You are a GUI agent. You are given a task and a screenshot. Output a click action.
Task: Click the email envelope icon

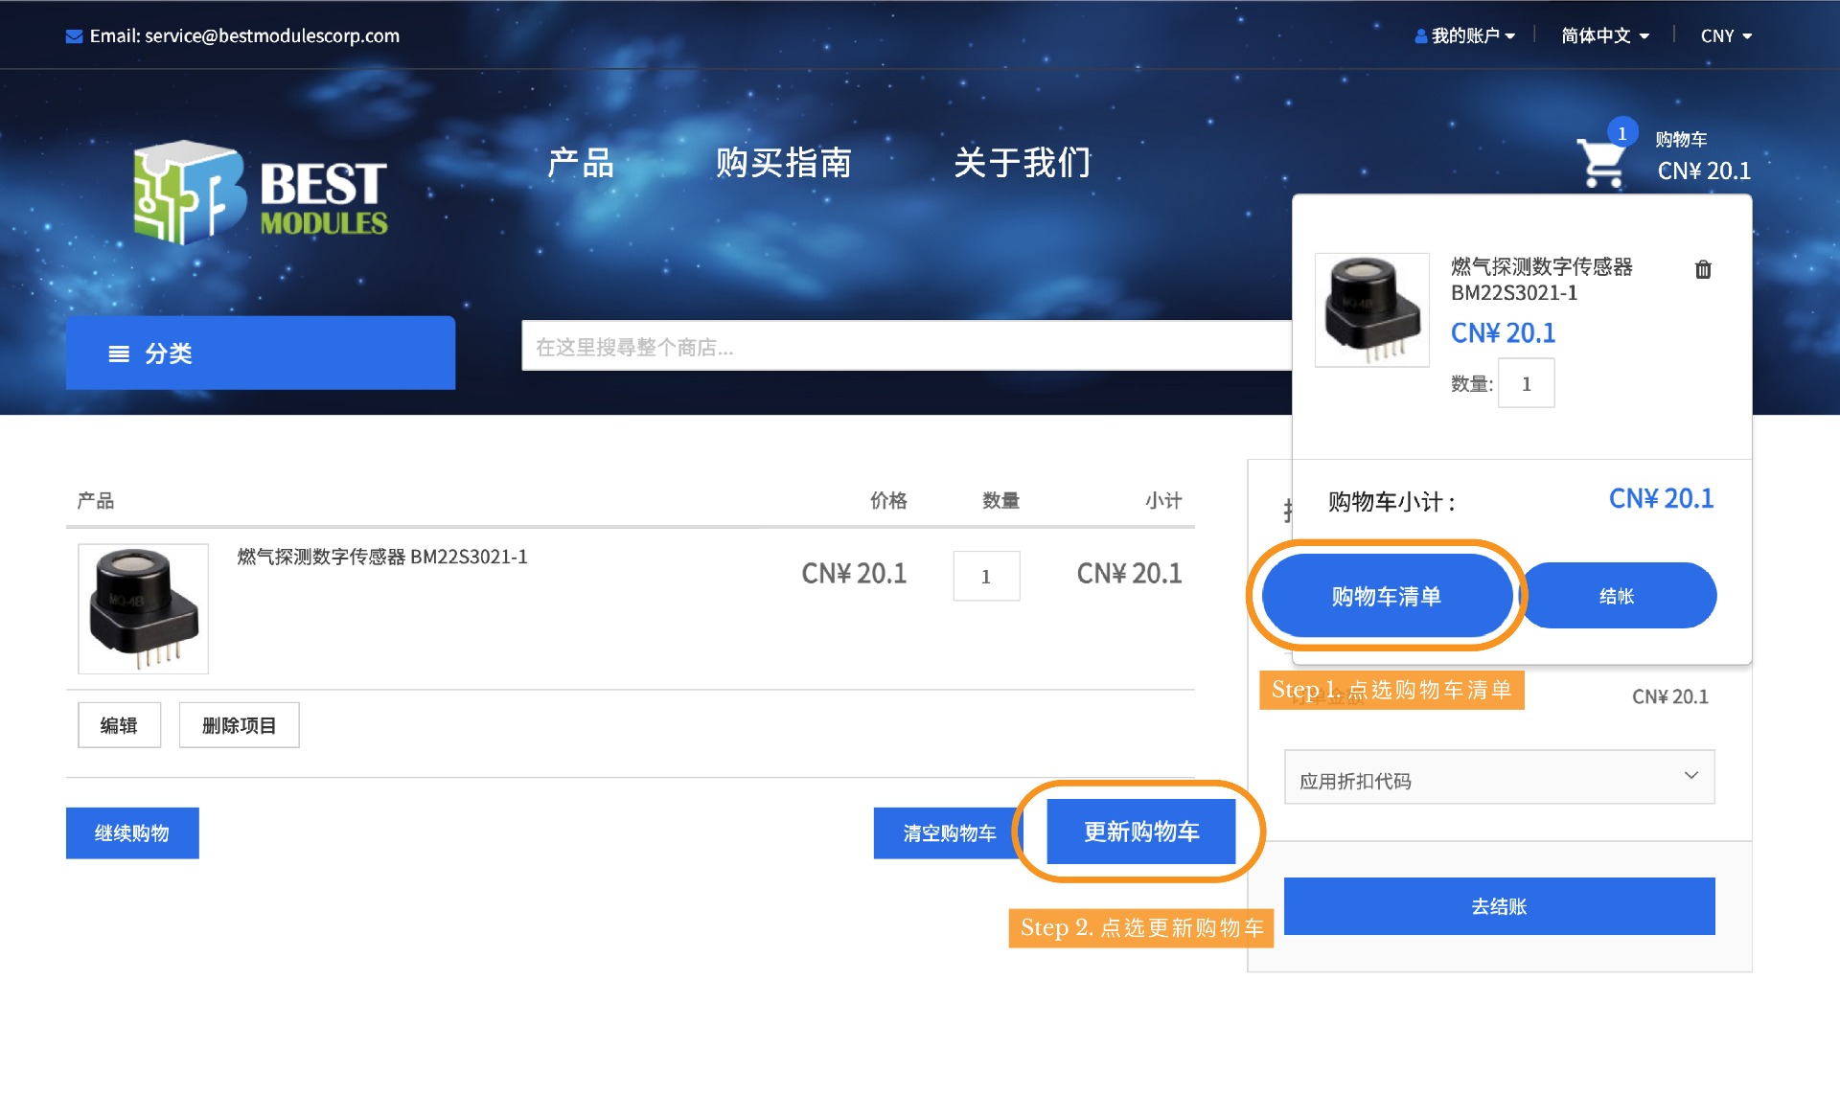coord(74,36)
